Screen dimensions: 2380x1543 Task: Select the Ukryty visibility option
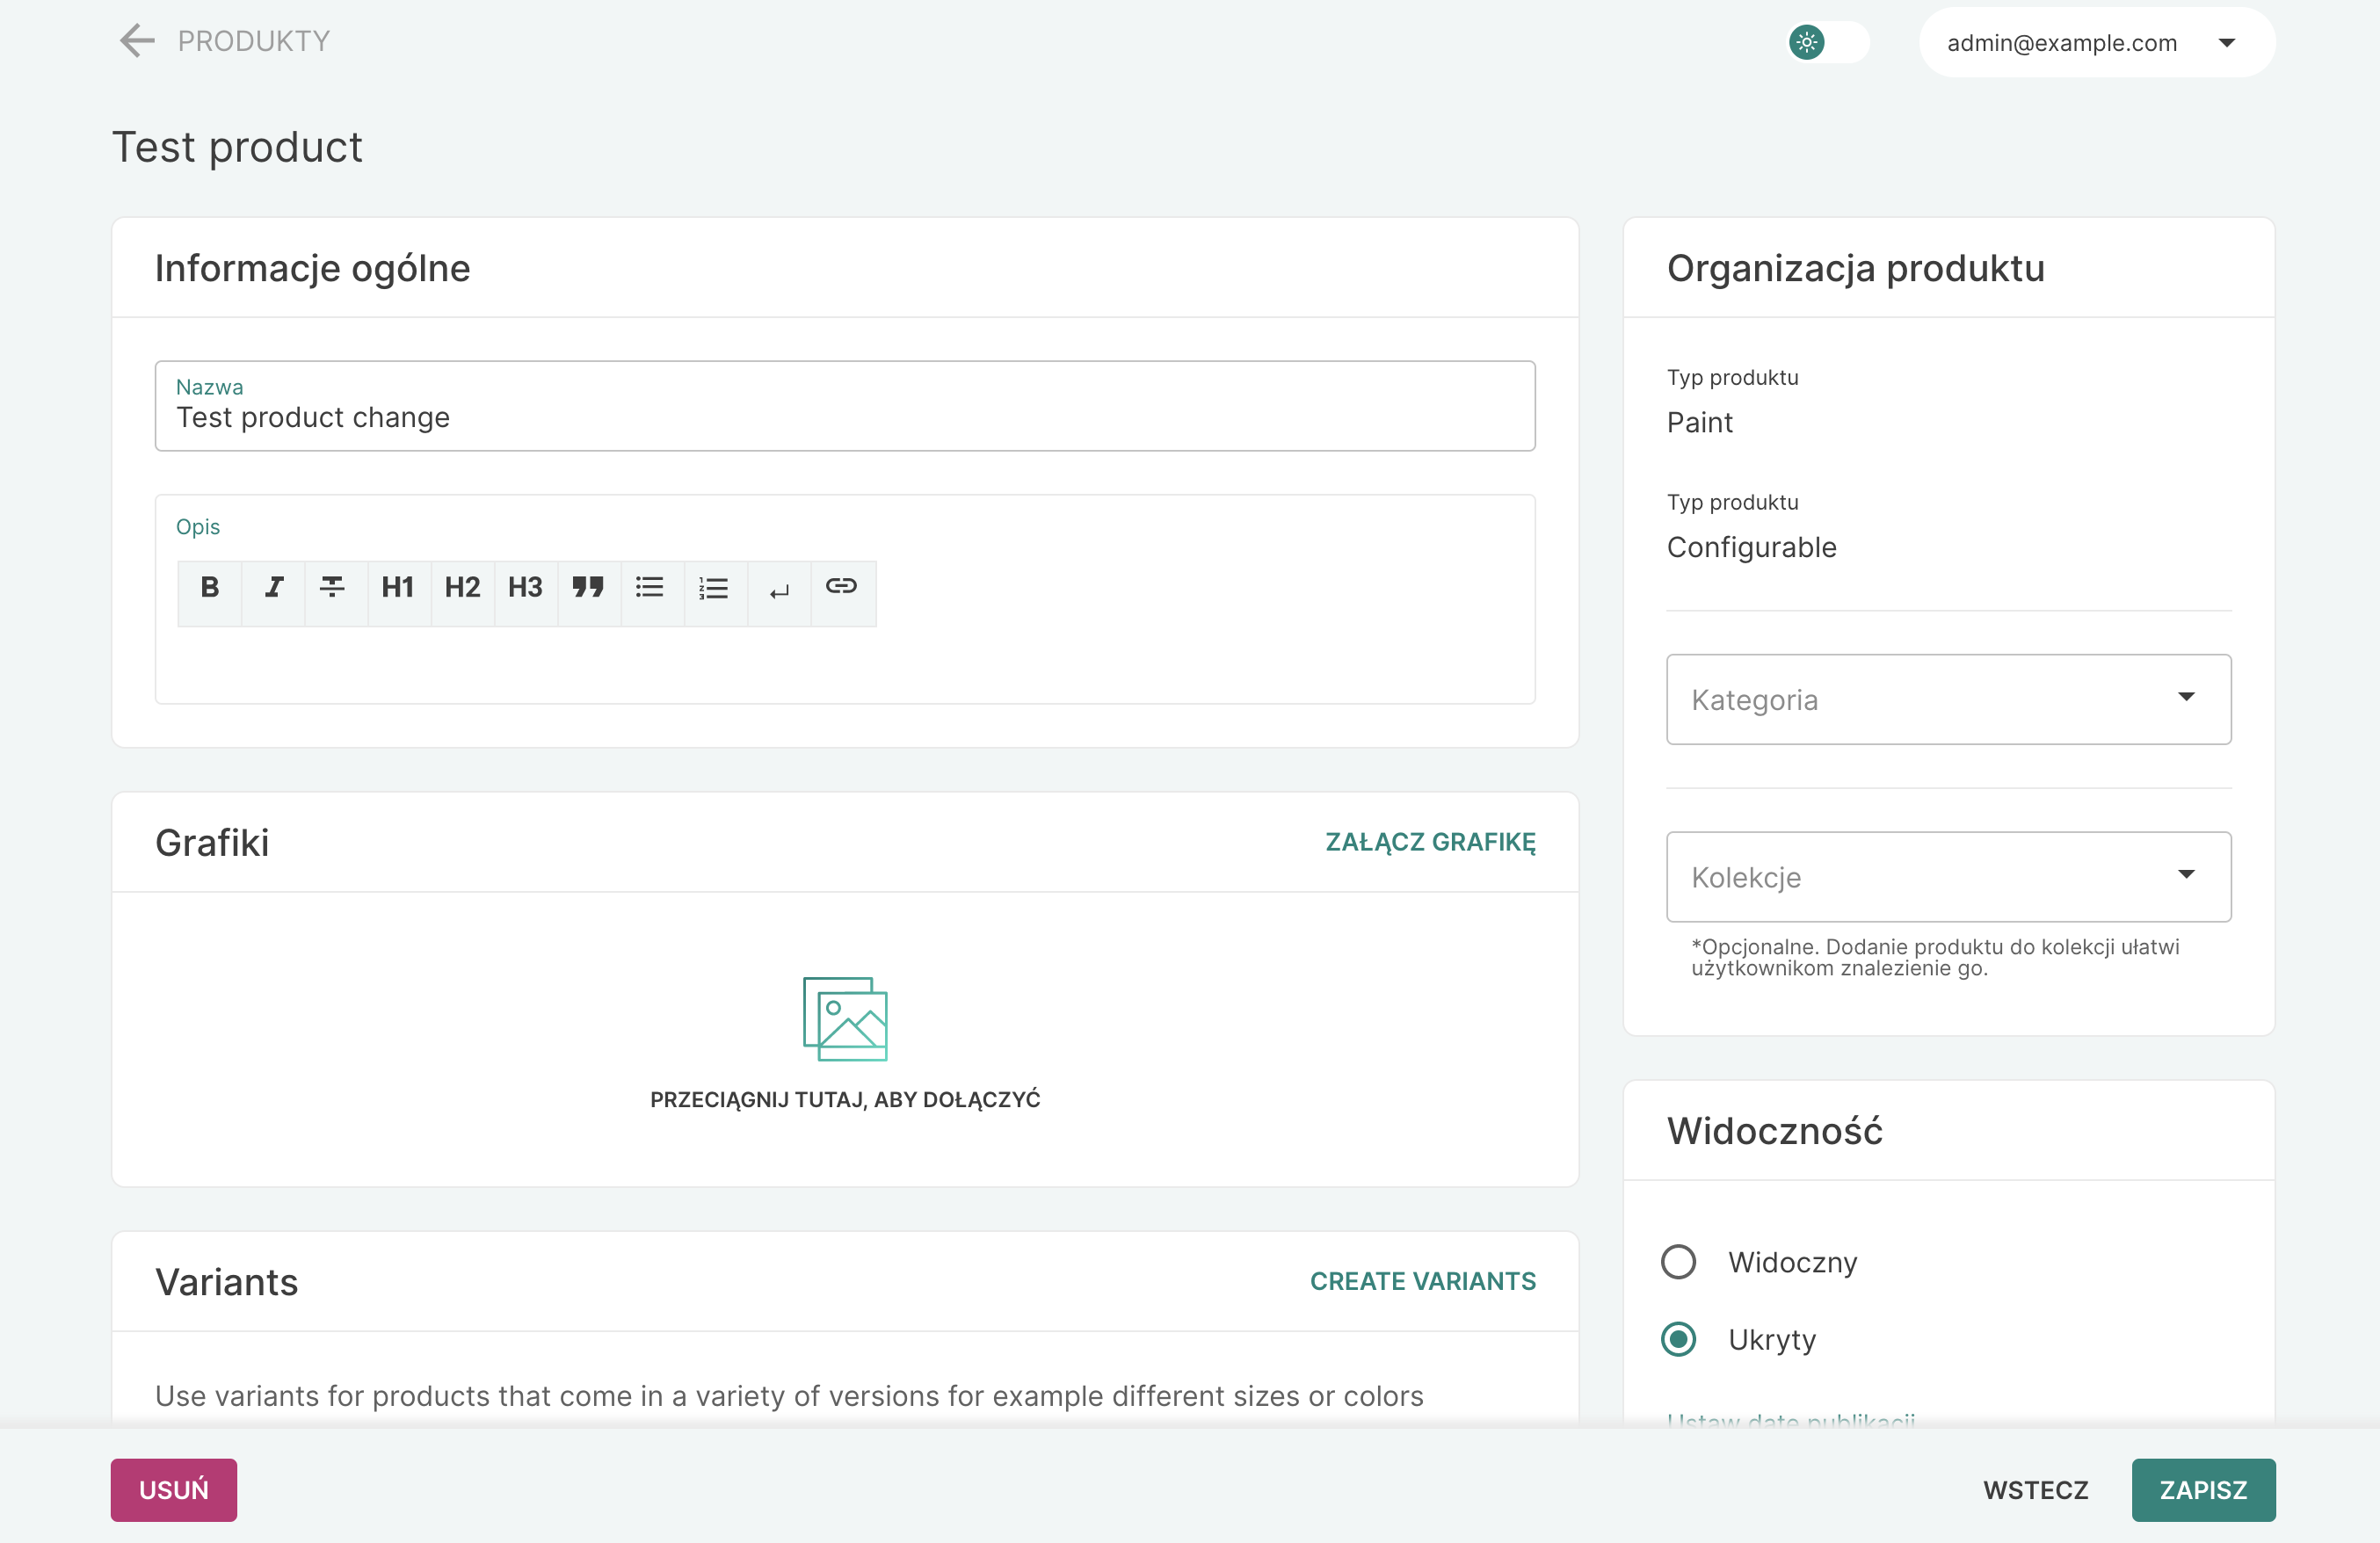(x=1679, y=1339)
